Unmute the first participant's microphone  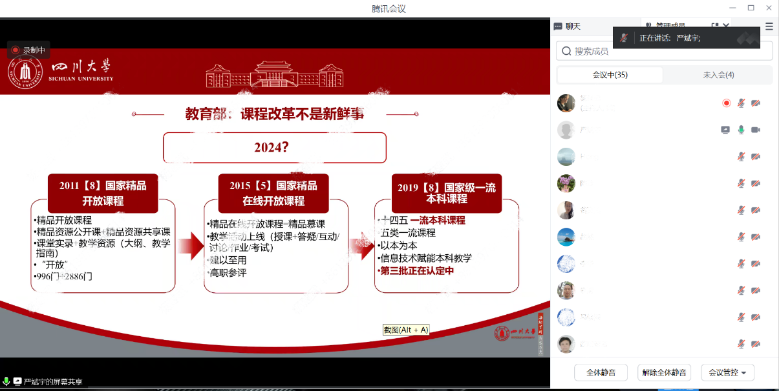(x=741, y=103)
